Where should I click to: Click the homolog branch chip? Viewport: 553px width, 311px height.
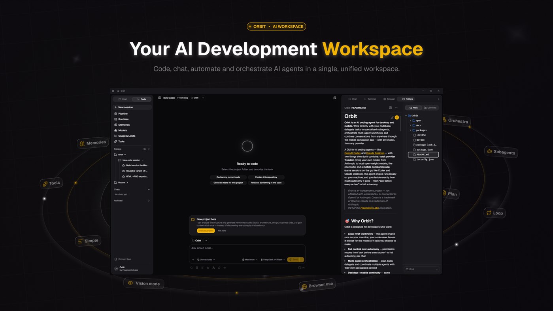coord(183,98)
